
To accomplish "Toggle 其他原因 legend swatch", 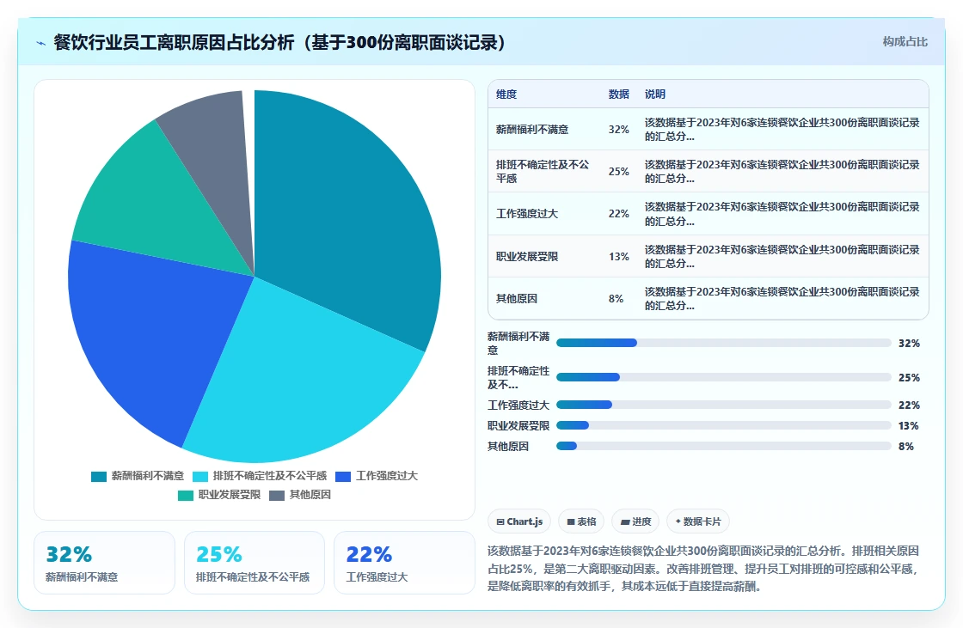I will pos(277,496).
